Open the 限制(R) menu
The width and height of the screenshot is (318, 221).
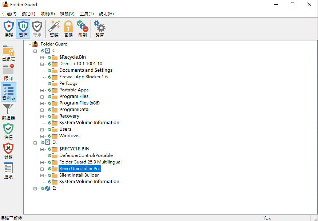point(48,14)
